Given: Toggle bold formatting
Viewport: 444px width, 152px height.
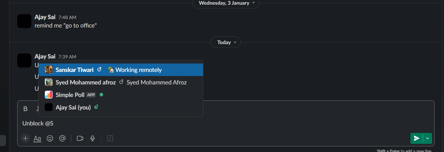Looking at the screenshot, I should coord(25,109).
